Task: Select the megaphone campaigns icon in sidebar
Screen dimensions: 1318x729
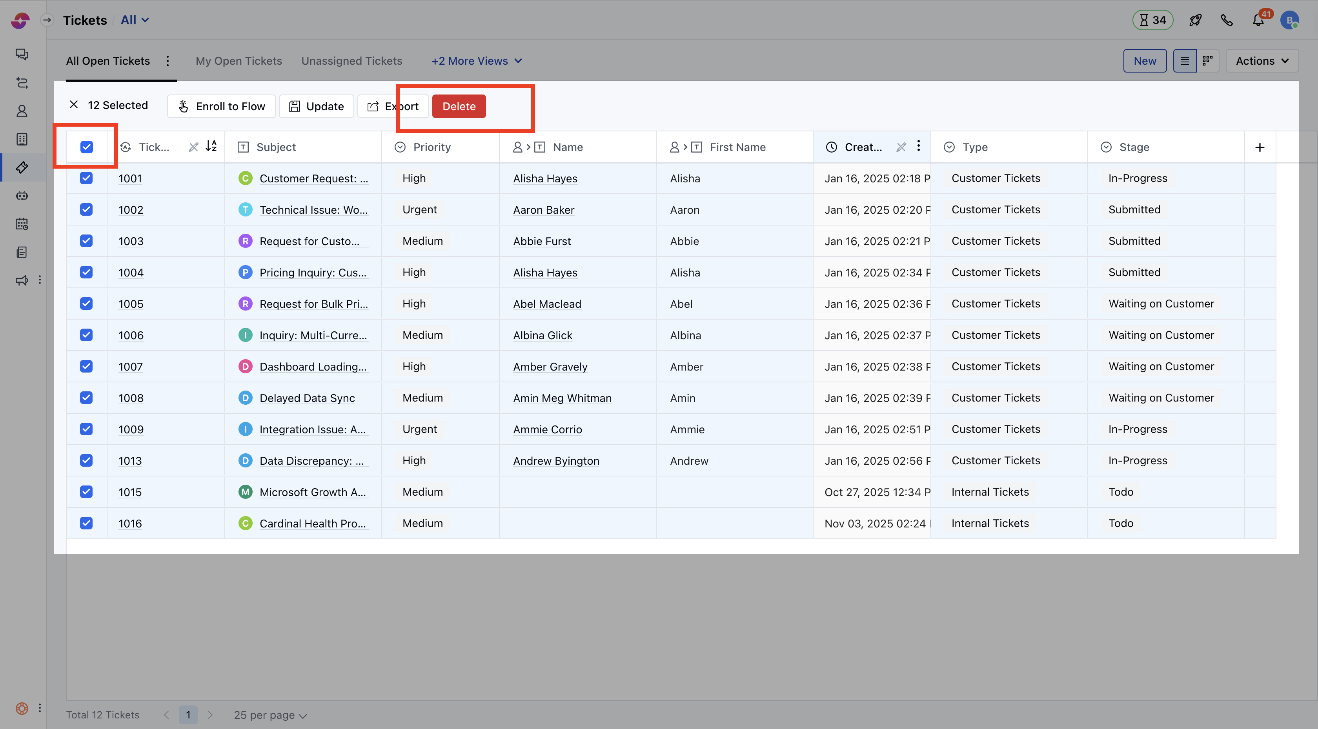Action: tap(22, 280)
